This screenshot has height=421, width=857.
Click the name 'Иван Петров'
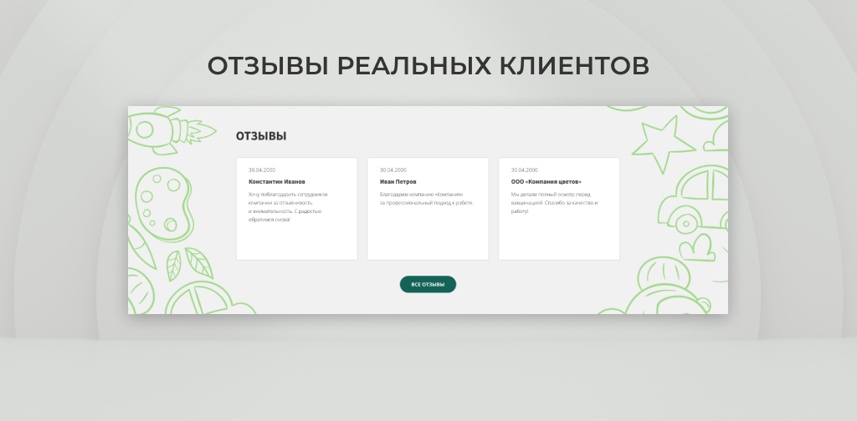(x=398, y=181)
